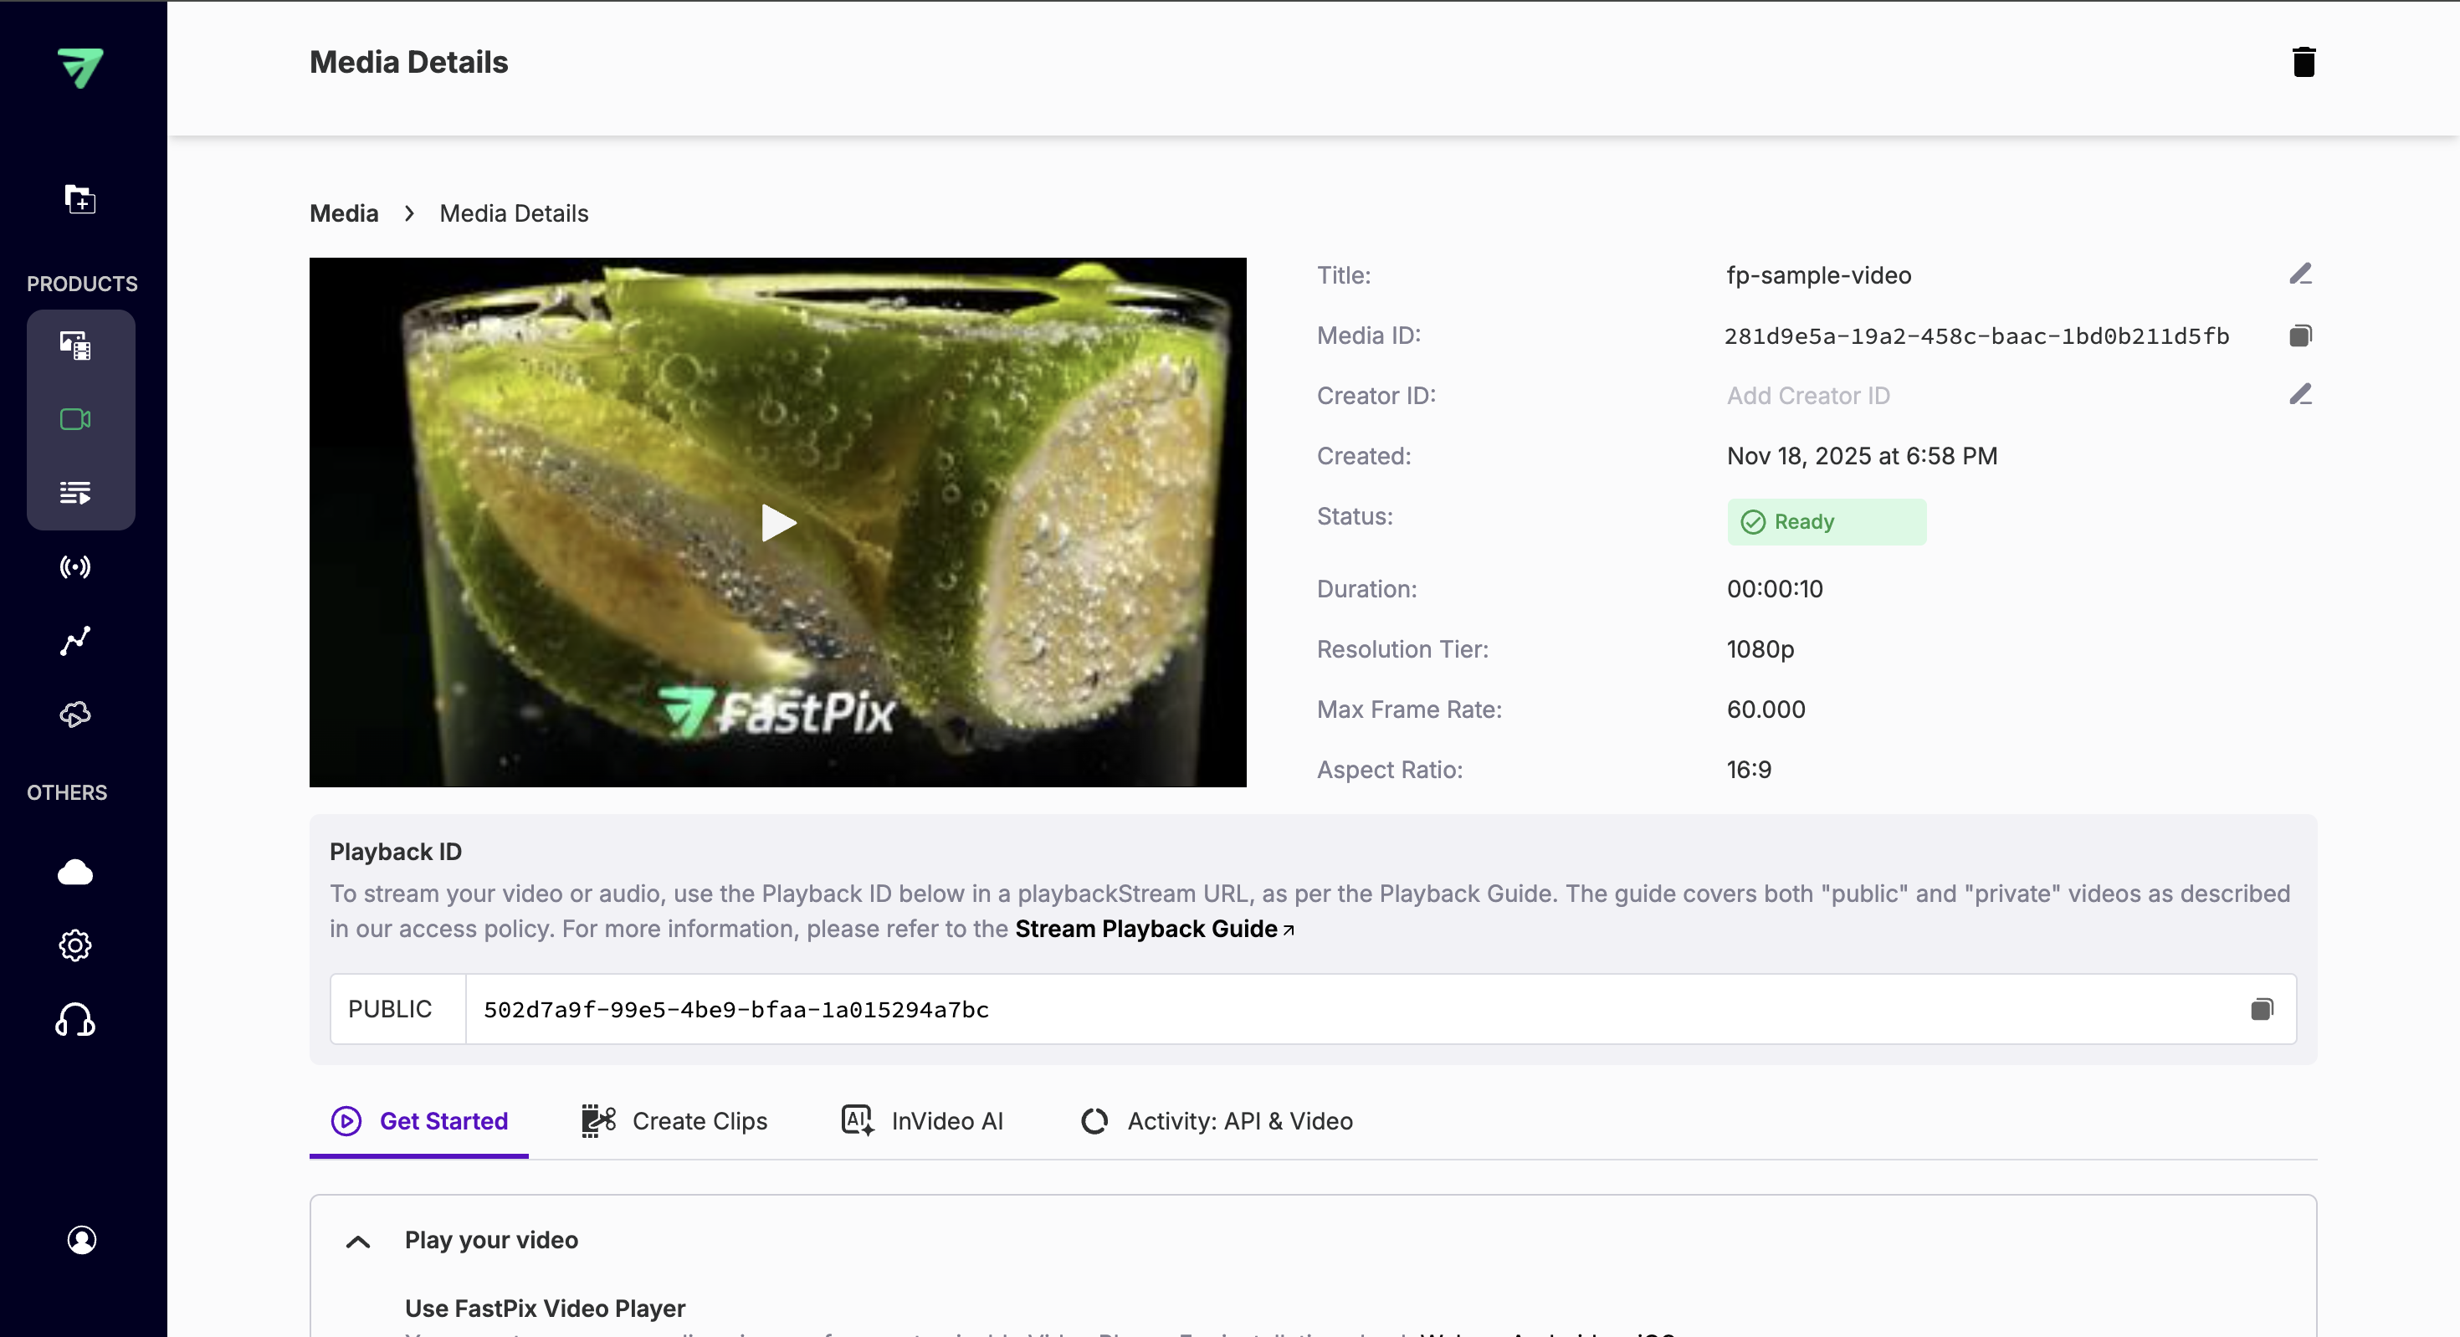2460x1337 pixels.
Task: Edit the Title using pencil icon
Action: pyautogui.click(x=2302, y=274)
